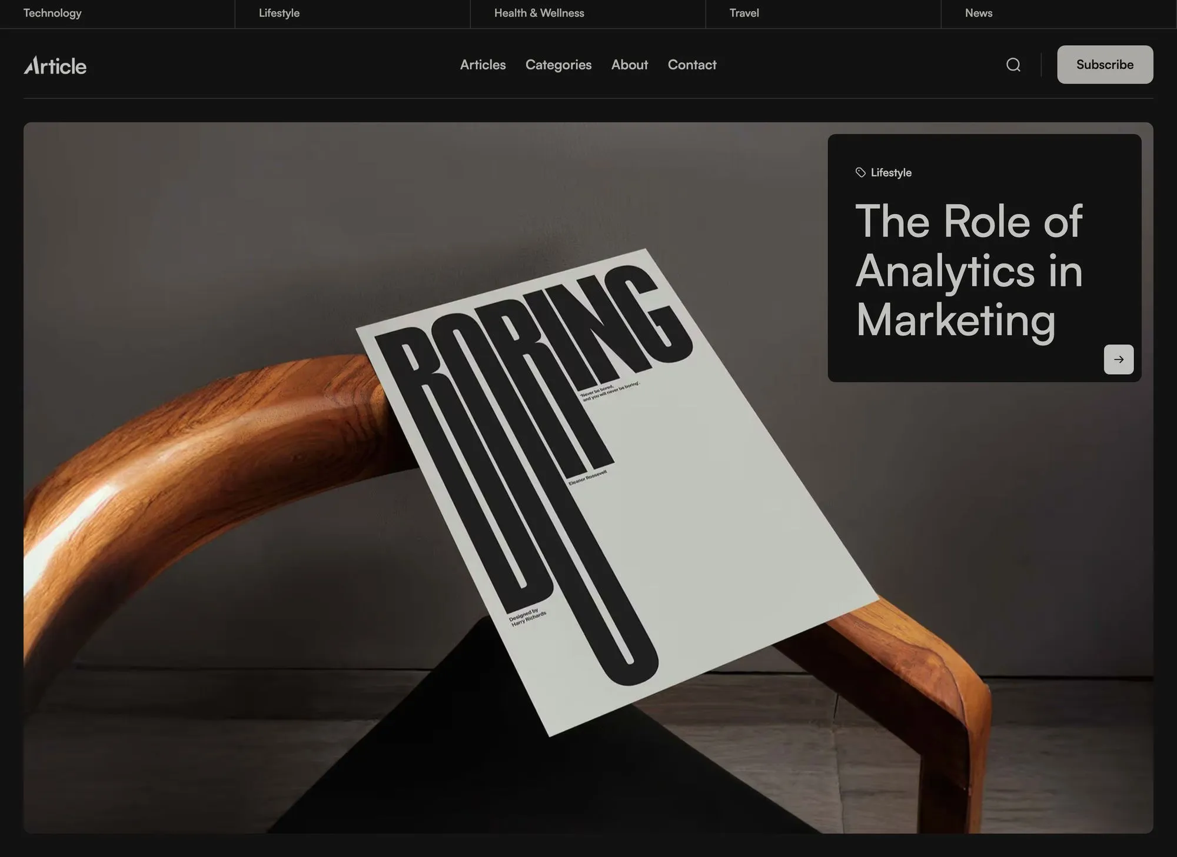The height and width of the screenshot is (857, 1177).
Task: Open 'The Role of Analytics in Marketing' headline
Action: [x=968, y=271]
